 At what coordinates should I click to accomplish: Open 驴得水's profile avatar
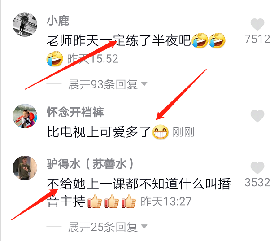click(x=25, y=168)
